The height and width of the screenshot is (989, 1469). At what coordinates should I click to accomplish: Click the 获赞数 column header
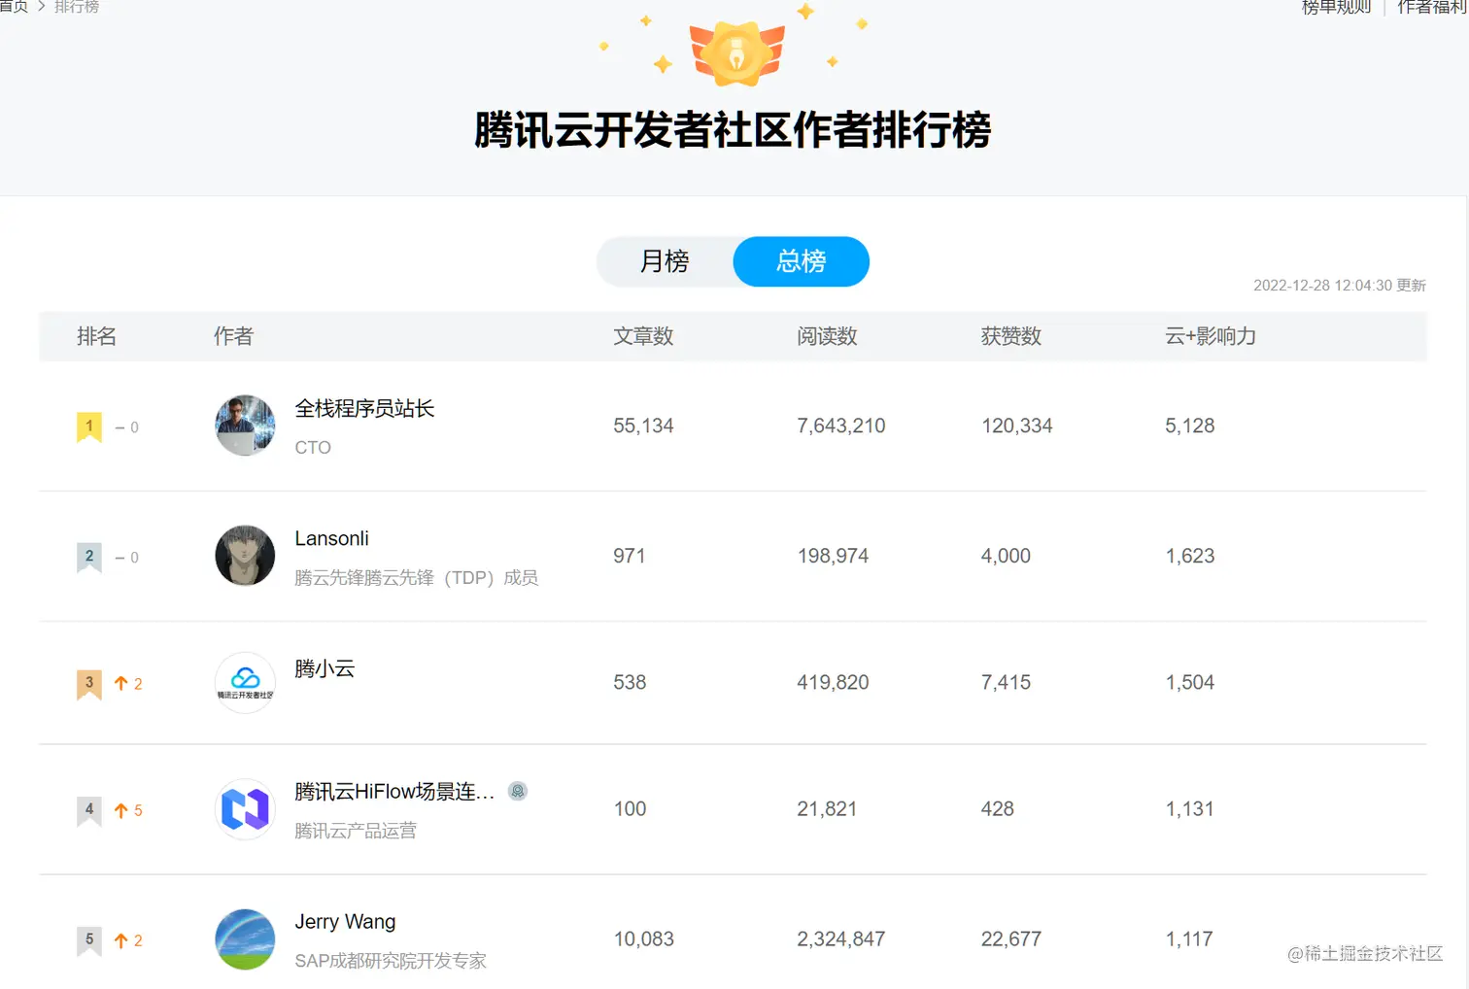tap(1011, 336)
